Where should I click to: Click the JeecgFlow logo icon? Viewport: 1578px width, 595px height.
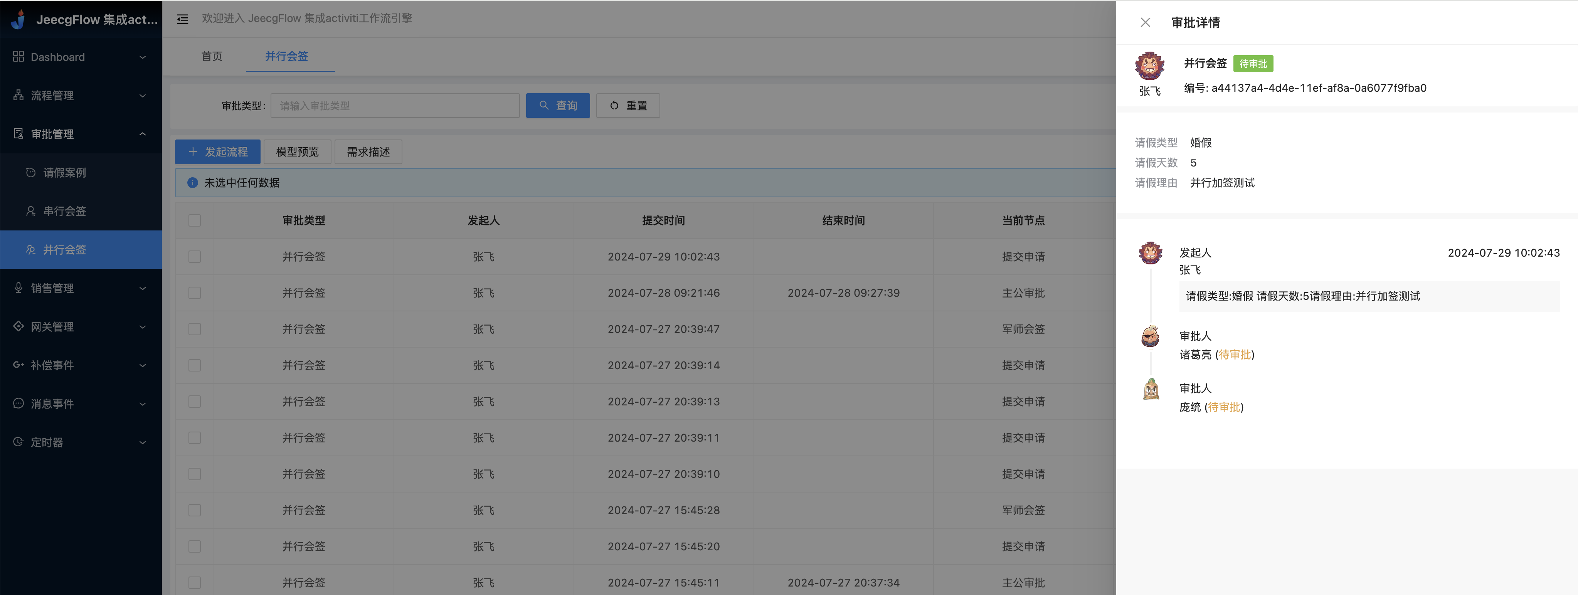(x=19, y=20)
